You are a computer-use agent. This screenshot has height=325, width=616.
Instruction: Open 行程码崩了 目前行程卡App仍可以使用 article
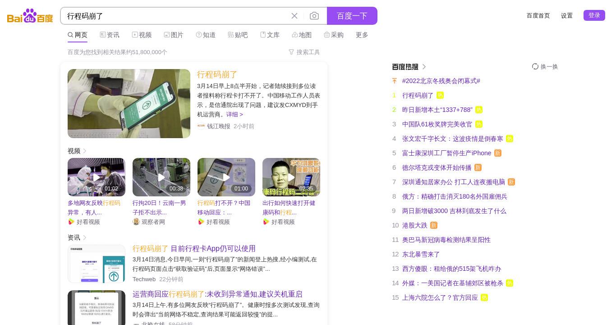point(194,248)
